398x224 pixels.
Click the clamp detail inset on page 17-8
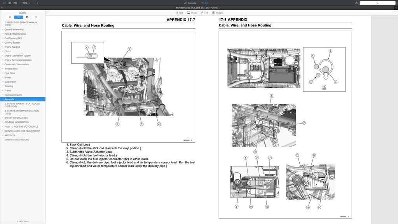(324, 69)
